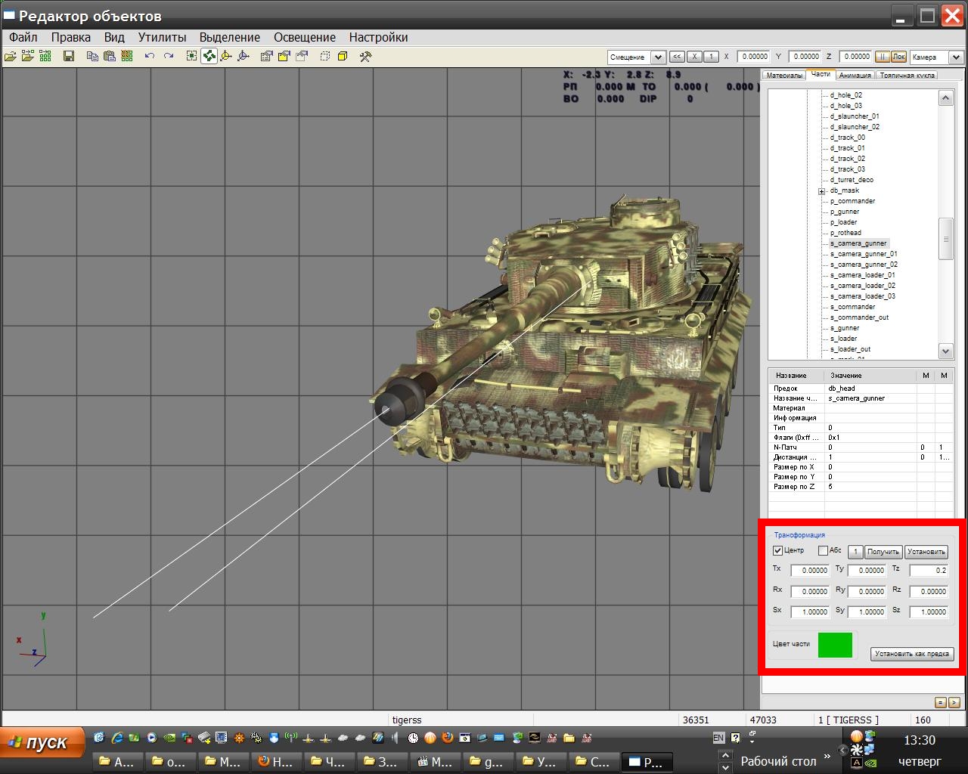This screenshot has width=968, height=774.
Task: Click the Undo arrow icon
Action: coord(149,56)
